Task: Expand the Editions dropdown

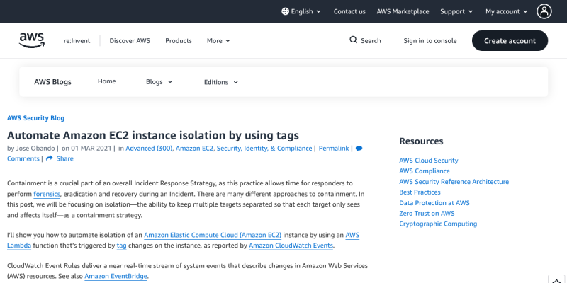Action: coord(221,82)
